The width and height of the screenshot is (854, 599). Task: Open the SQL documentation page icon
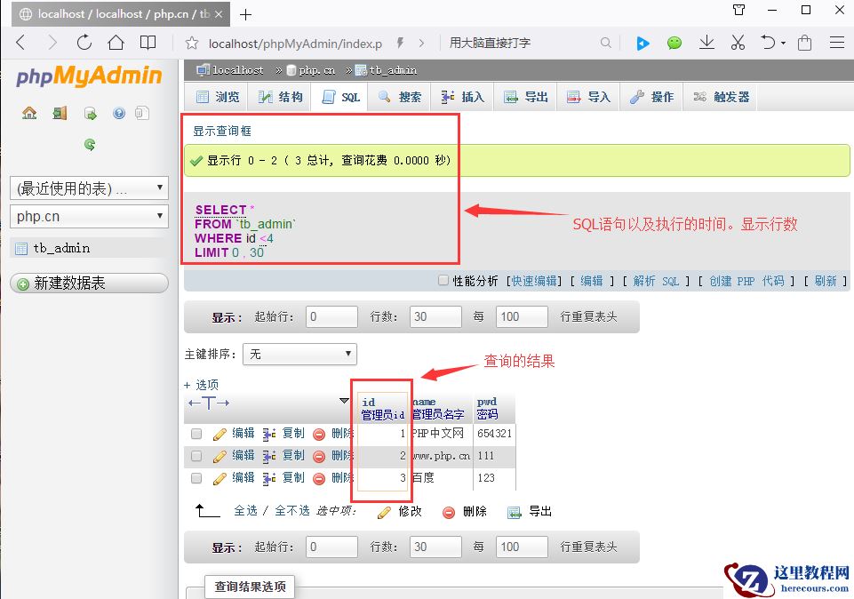click(x=142, y=113)
